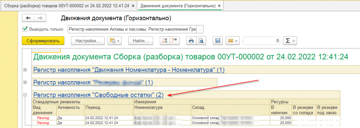Click the 'Период' column header
Viewport: 360px width, 128px height.
click(109, 110)
